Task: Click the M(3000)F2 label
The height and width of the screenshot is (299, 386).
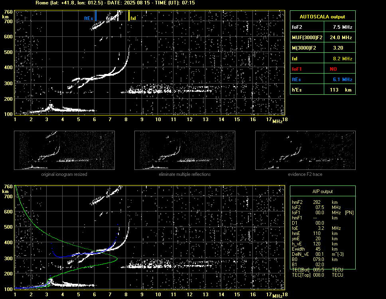Action: click(x=304, y=48)
